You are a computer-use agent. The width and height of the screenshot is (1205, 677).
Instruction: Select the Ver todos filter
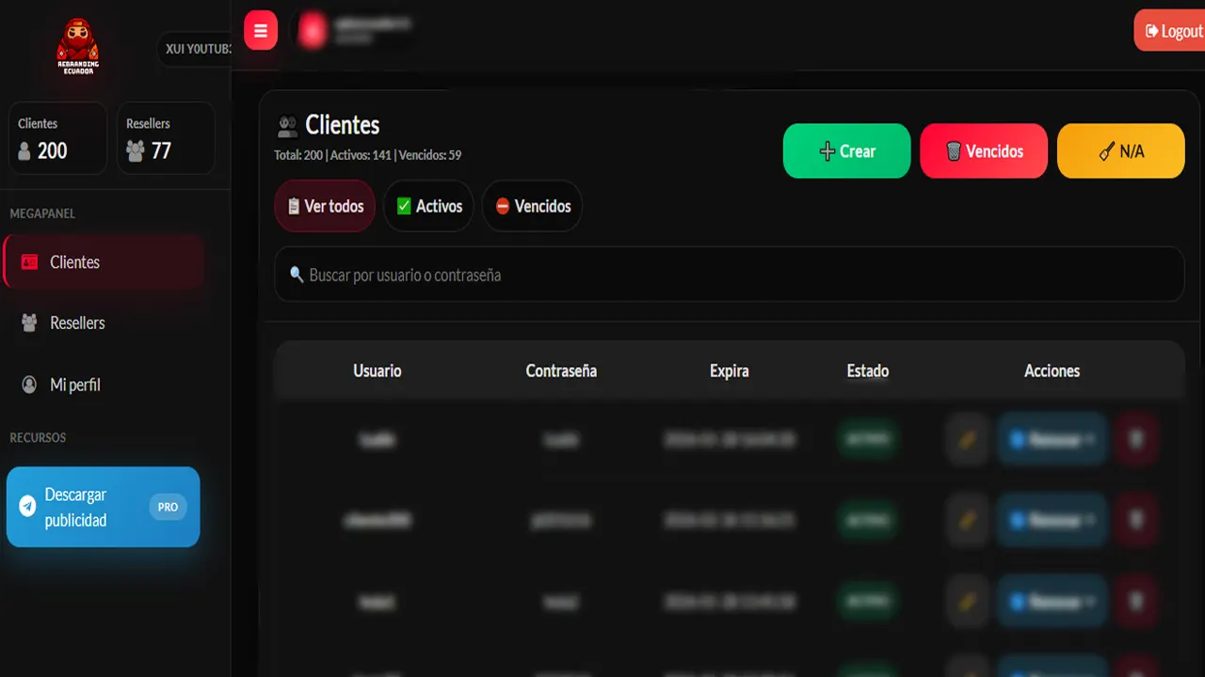coord(325,206)
